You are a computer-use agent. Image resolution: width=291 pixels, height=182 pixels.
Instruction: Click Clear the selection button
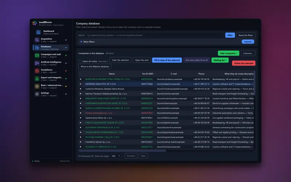[120, 60]
